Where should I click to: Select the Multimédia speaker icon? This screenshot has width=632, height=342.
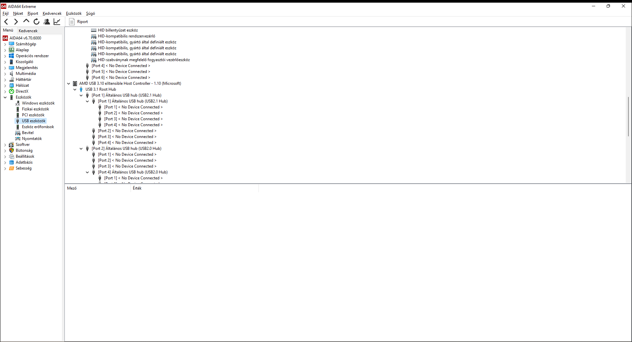tap(12, 74)
